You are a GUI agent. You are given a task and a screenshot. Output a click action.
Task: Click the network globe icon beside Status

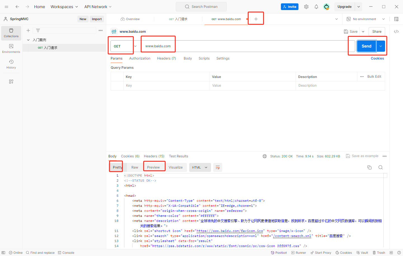[x=265, y=156]
